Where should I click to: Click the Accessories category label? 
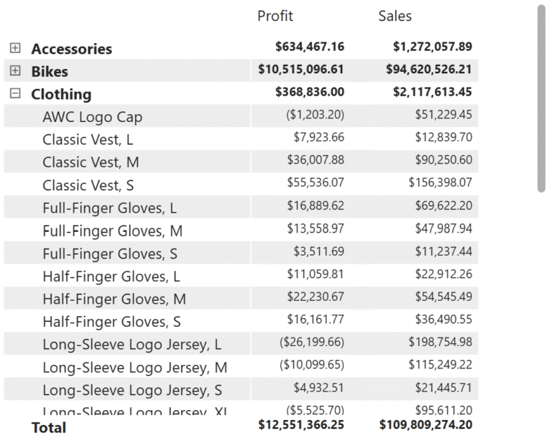click(x=71, y=49)
